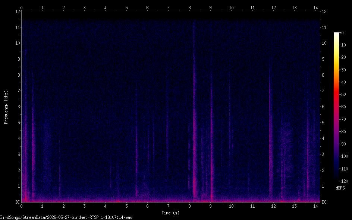Select the 14-second label on top time axis
This screenshot has height=220, width=352.
point(315,7)
